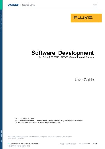Select 'All product names are trademarks' line
This screenshot has width=105, height=149.
tap(38, 122)
